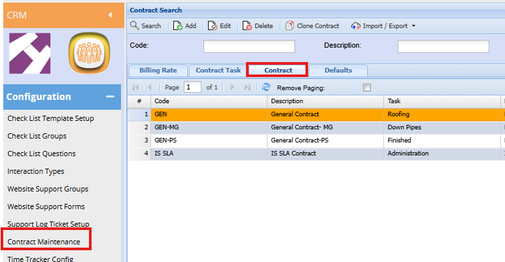Open Check List Template Setup
505x262 pixels.
(50, 118)
